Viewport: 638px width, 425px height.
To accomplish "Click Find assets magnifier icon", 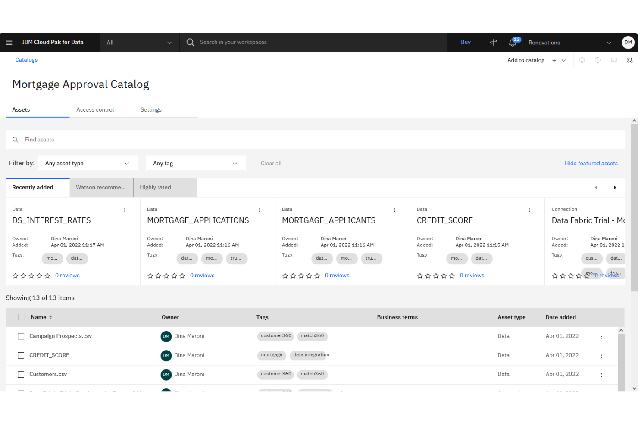I will pos(15,140).
